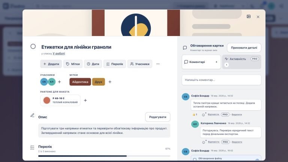Click the 67% progress value
Viewport: 288px width, 162px height.
pos(168,148)
